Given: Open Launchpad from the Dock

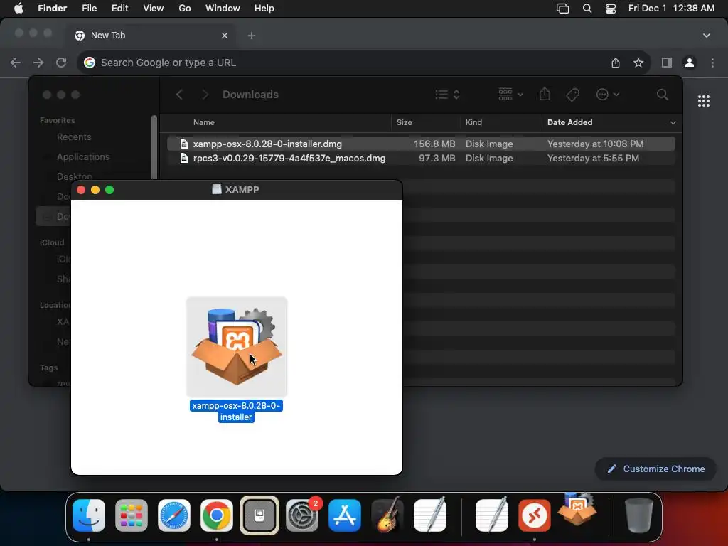Looking at the screenshot, I should tap(132, 515).
